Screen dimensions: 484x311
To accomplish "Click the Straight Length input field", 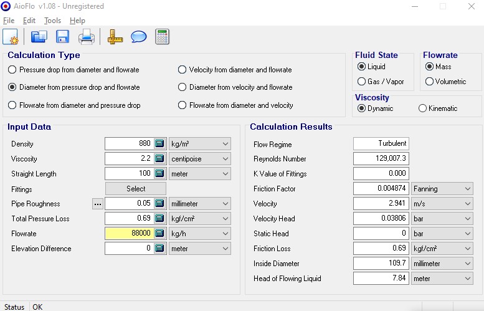I will [x=129, y=174].
